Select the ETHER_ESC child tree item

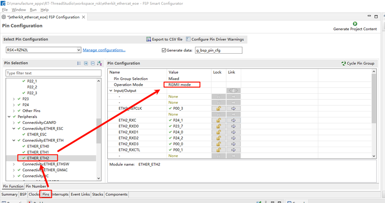[x=37, y=135]
